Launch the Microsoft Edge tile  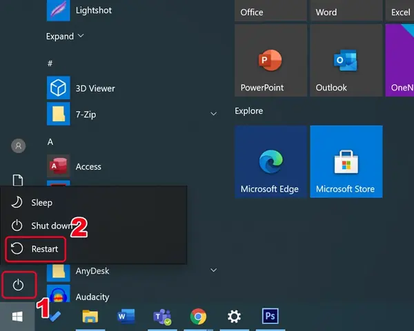click(x=270, y=161)
